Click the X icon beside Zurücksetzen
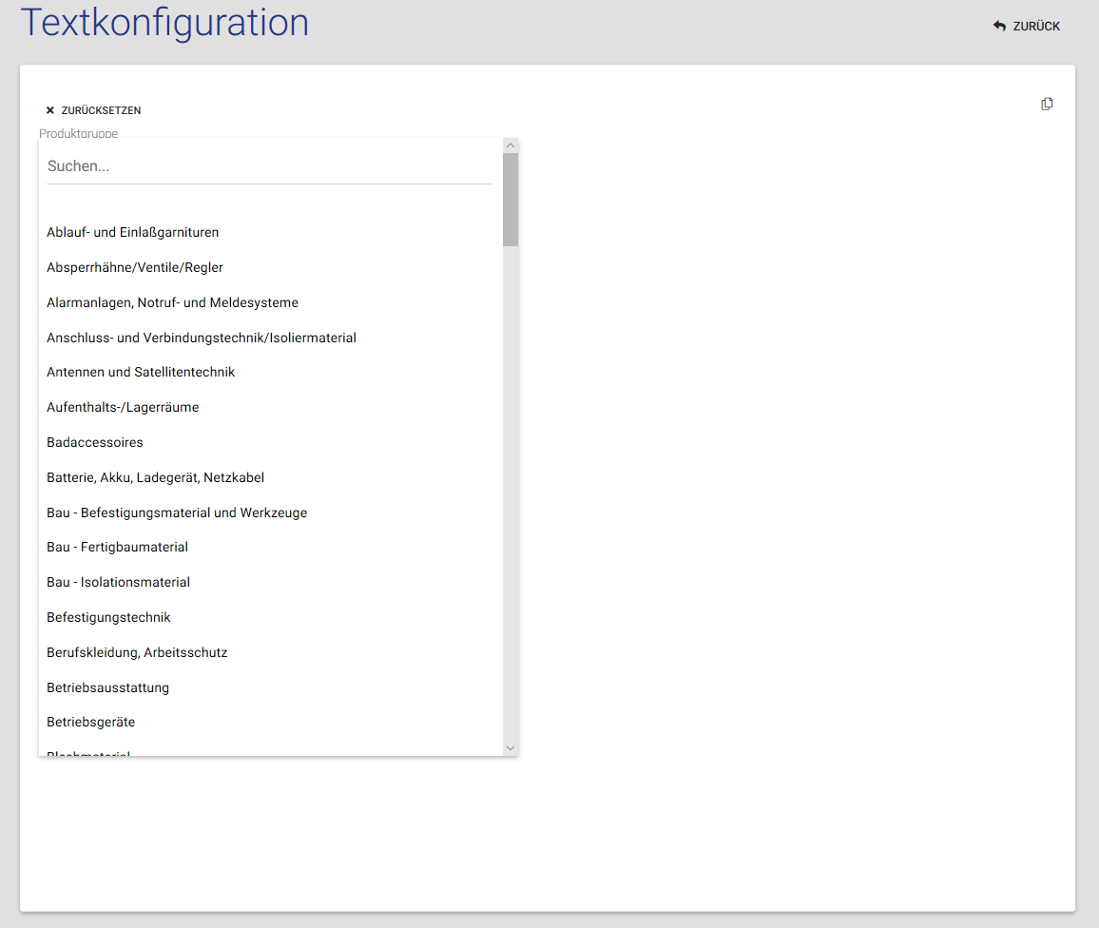This screenshot has width=1099, height=928. tap(50, 110)
